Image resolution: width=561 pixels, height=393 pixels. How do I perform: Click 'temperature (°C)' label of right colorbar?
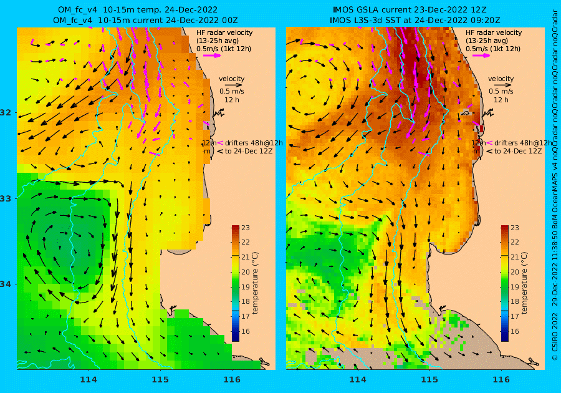(524, 283)
